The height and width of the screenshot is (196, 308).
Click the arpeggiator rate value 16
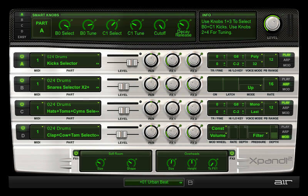point(271,84)
